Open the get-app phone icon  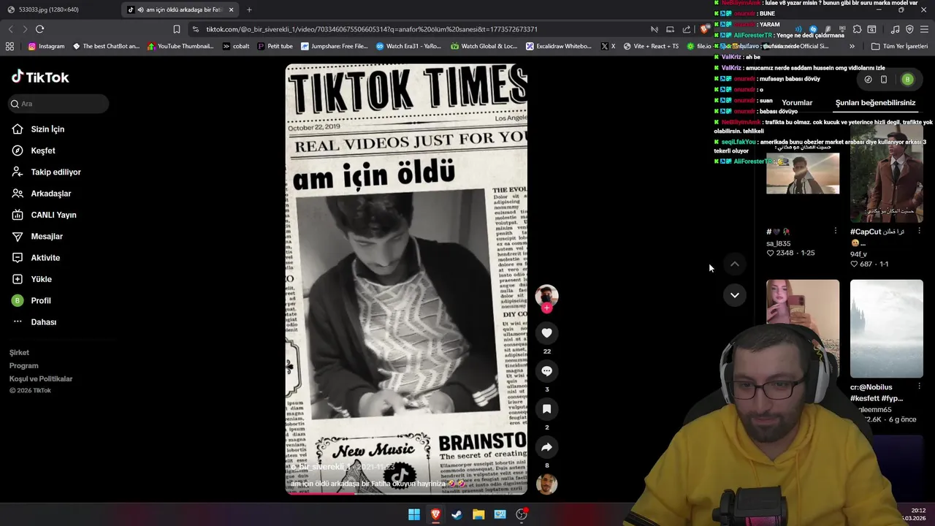[884, 80]
